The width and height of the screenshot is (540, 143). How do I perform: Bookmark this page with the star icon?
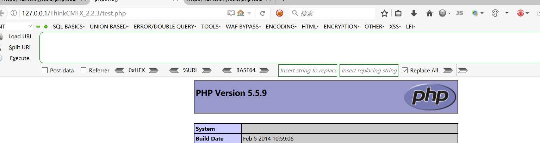pos(384,13)
